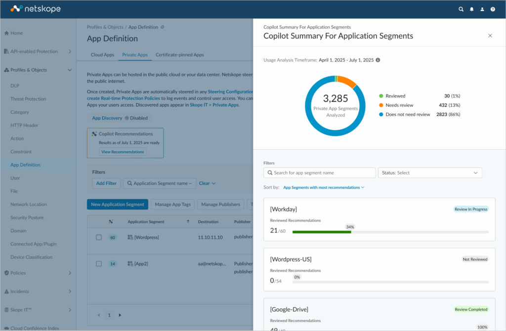The width and height of the screenshot is (506, 331).
Task: Click the Wordpress-US progress bar
Action: point(390,282)
